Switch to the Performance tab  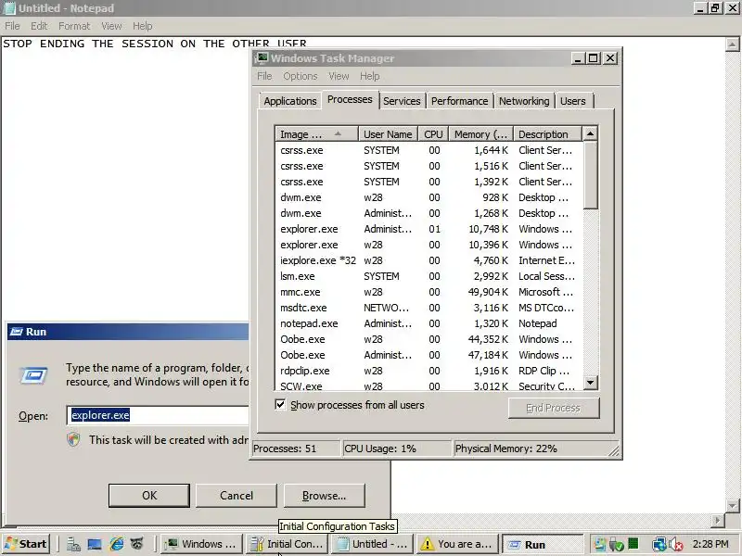459,101
